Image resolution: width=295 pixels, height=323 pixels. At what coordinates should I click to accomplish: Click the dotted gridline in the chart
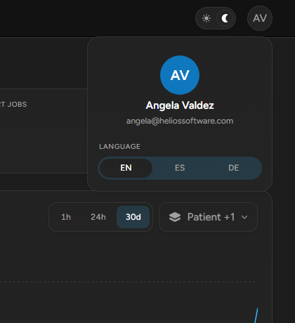click(x=128, y=282)
